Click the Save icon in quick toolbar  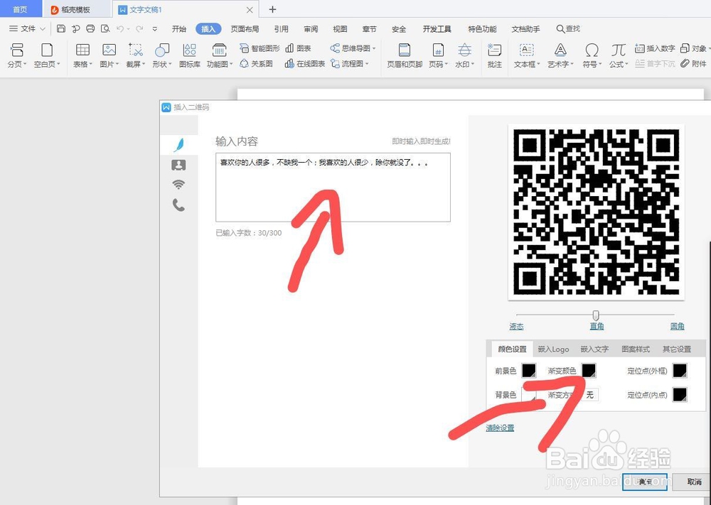[61, 28]
